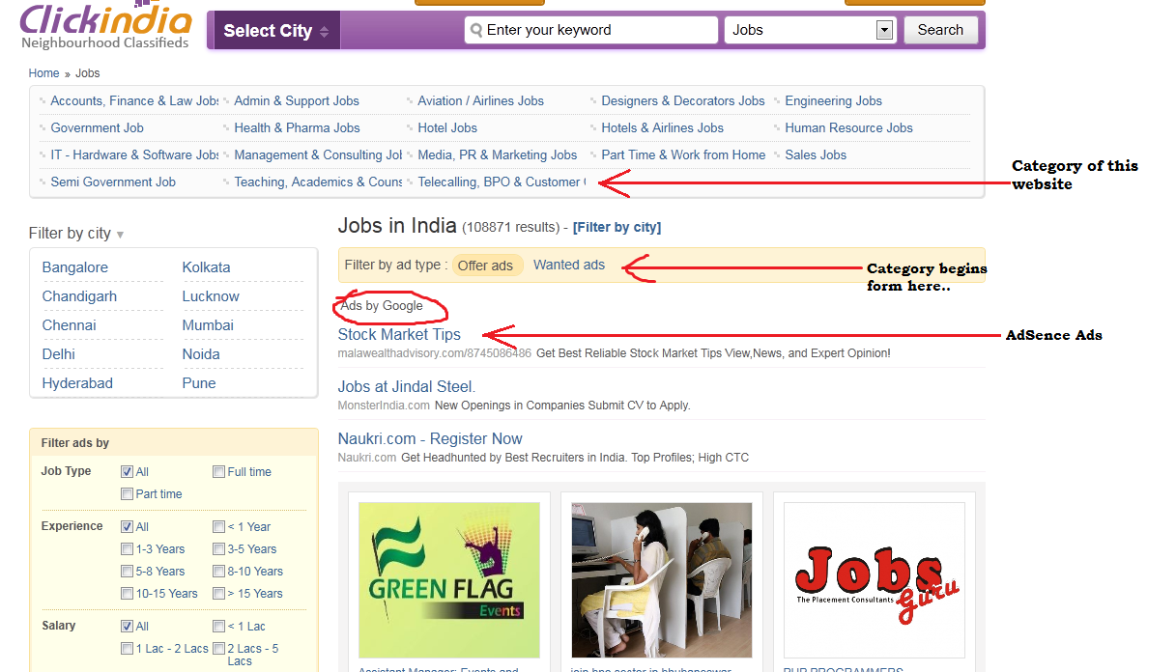Viewport: 1176px width, 672px height.
Task: Open Government Job category
Action: click(x=97, y=127)
